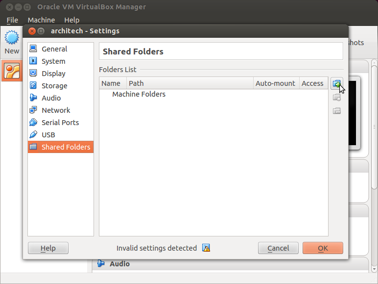Image resolution: width=378 pixels, height=284 pixels.
Task: Open System settings category
Action: pos(61,61)
